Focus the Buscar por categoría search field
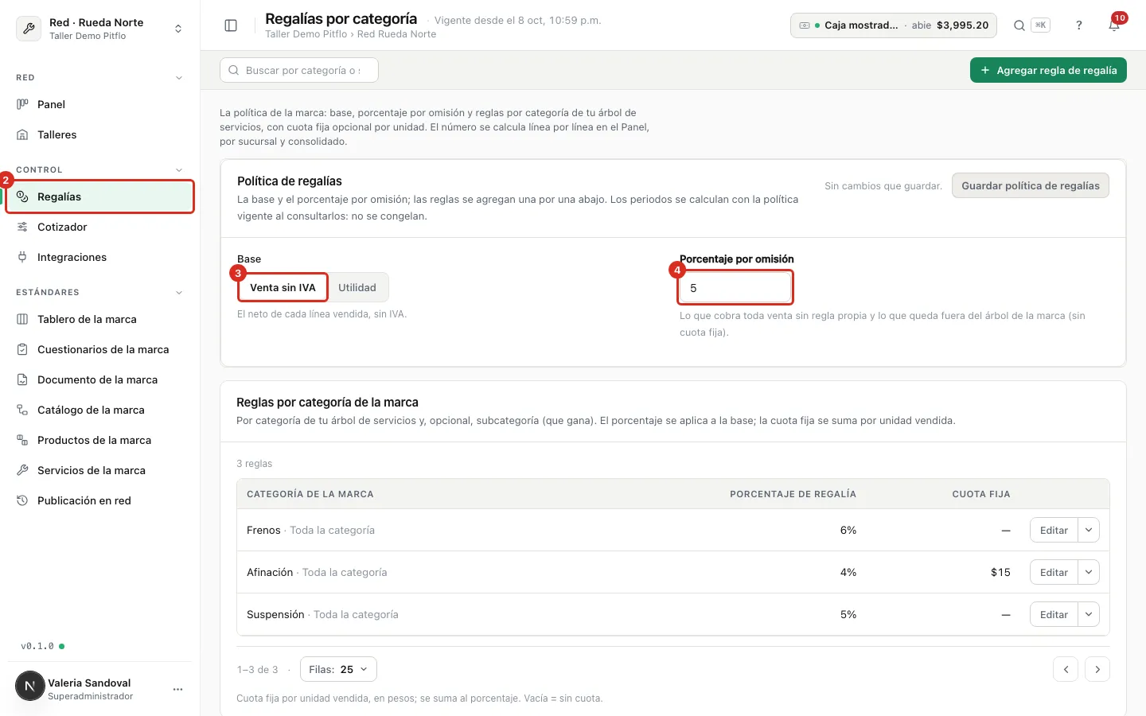1146x716 pixels. click(x=299, y=70)
